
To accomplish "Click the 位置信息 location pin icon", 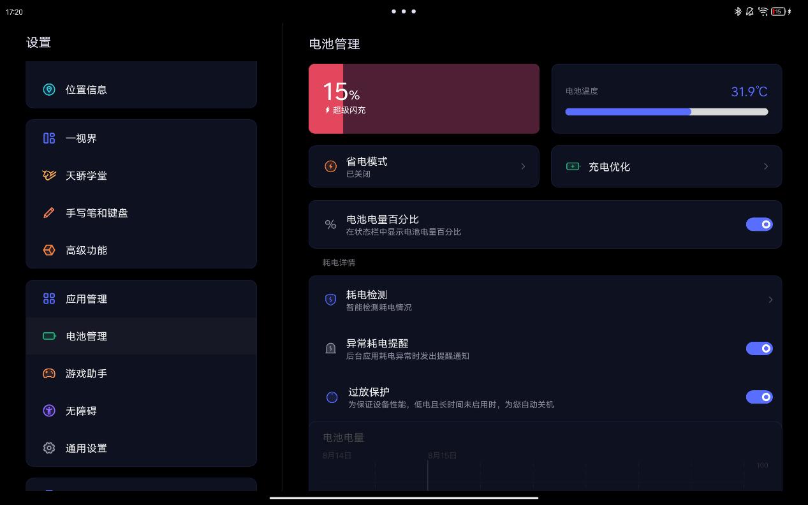I will (x=49, y=90).
